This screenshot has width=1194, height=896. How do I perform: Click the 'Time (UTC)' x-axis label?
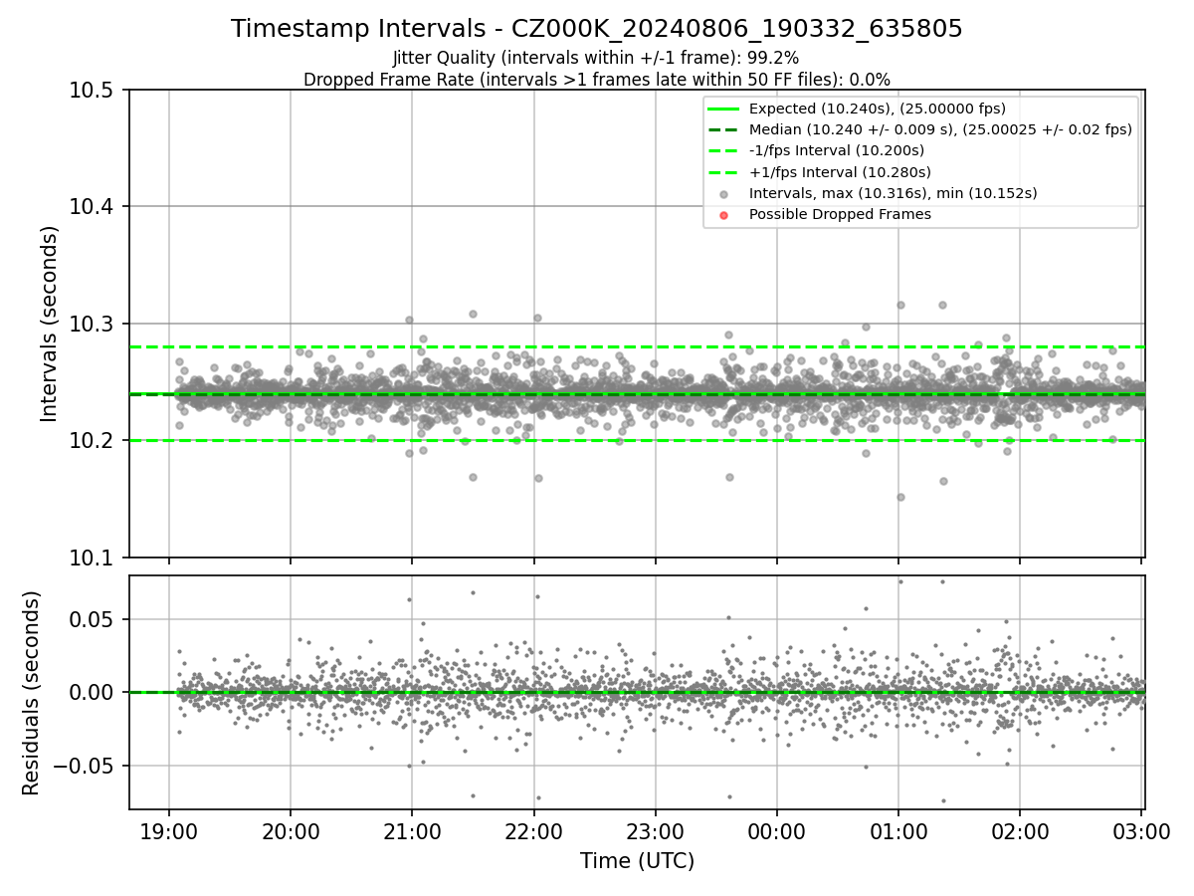(637, 861)
